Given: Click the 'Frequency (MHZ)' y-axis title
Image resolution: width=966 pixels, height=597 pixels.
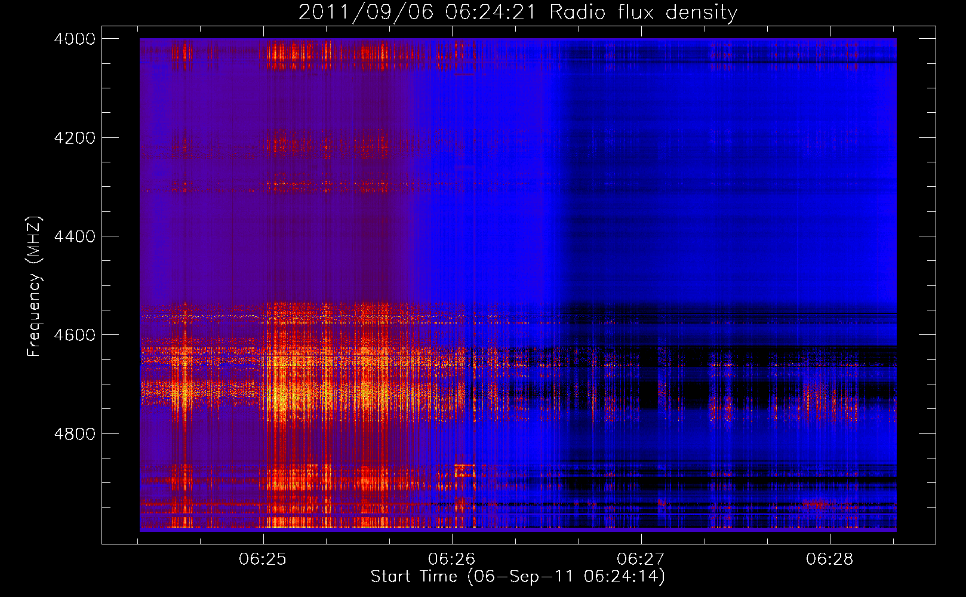Looking at the screenshot, I should [x=34, y=287].
